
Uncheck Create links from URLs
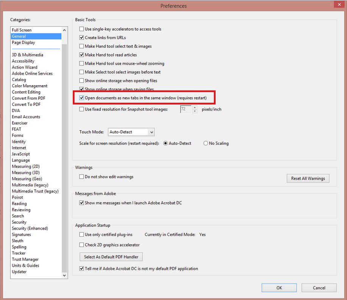click(81, 37)
